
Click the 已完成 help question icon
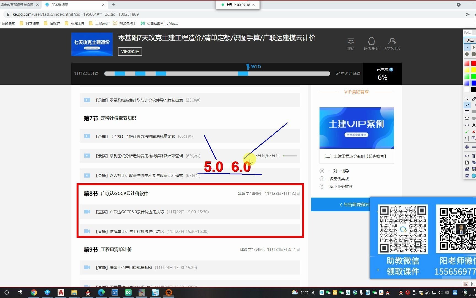tap(391, 70)
